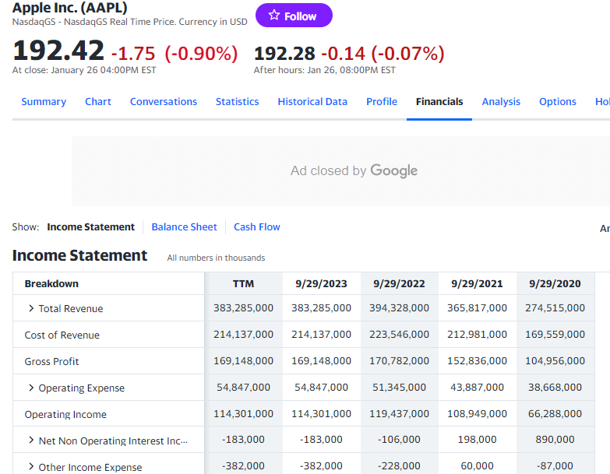Click Cost of Revenue value 212,981,000

[477, 334]
